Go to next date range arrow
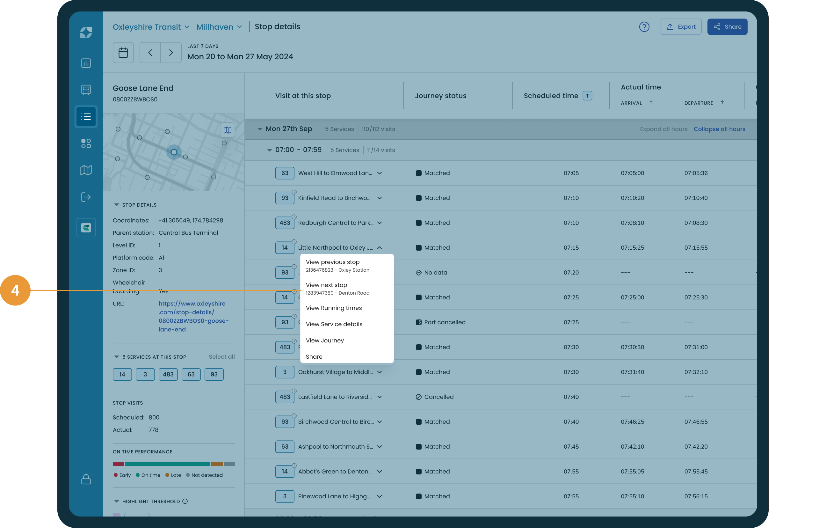This screenshot has width=826, height=528. point(171,53)
